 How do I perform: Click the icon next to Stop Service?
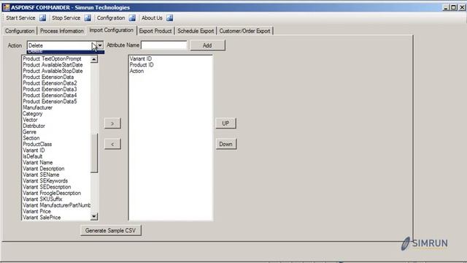coord(88,18)
